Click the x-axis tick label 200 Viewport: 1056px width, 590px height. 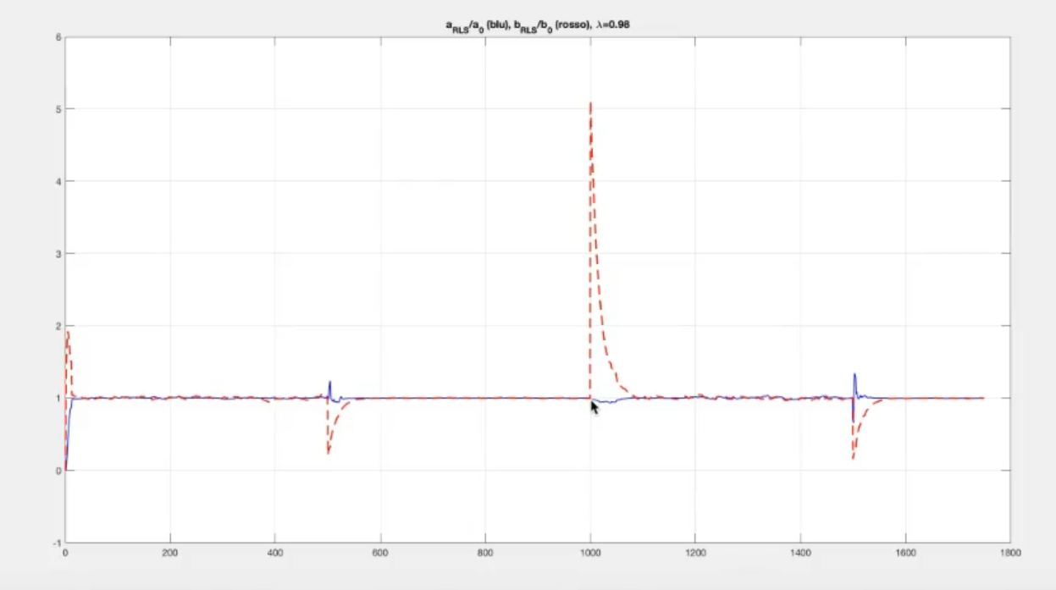170,551
